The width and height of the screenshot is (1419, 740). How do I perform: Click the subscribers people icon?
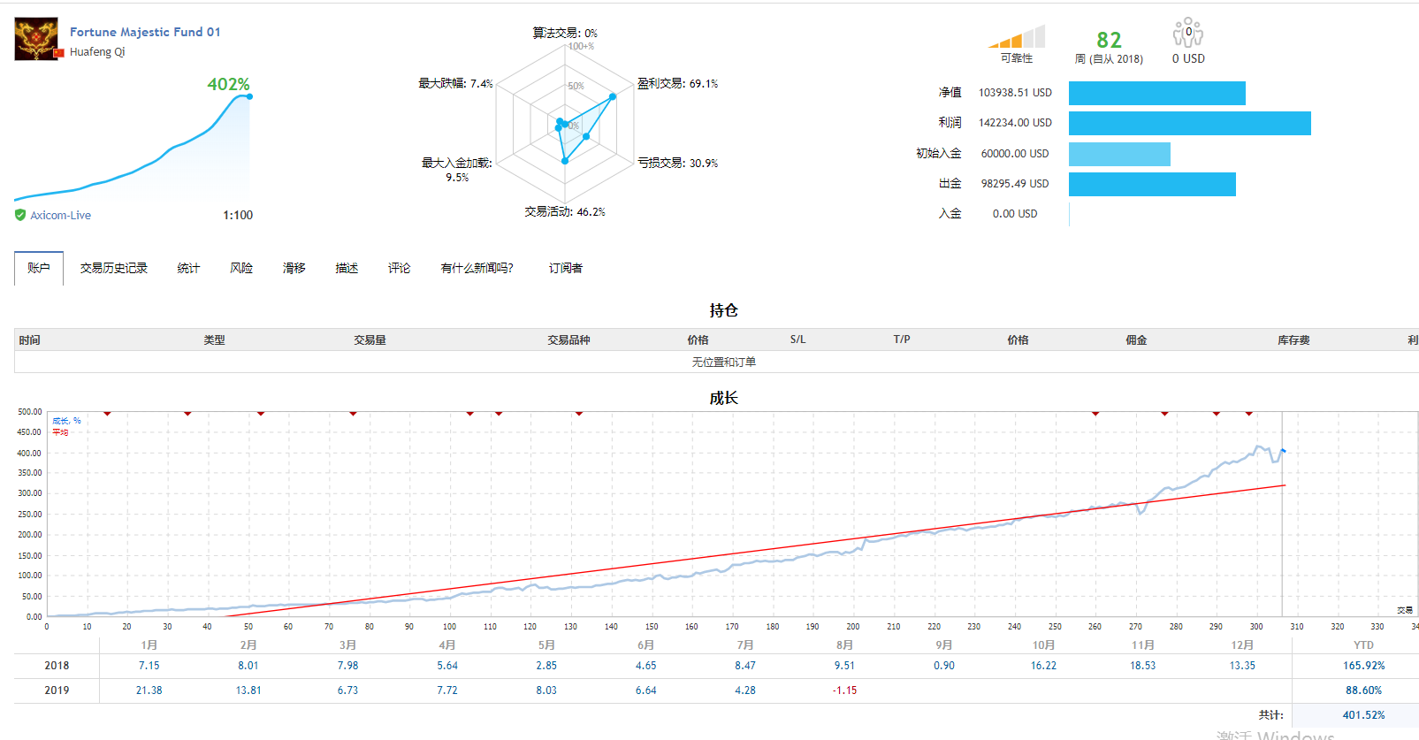(x=1188, y=33)
